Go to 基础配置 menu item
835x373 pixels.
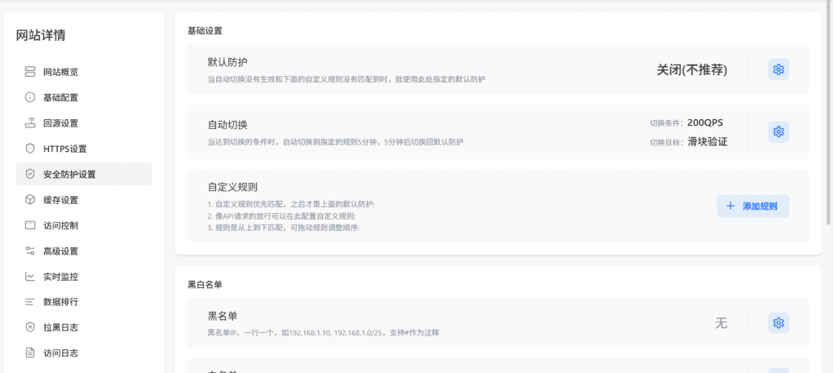[84, 97]
